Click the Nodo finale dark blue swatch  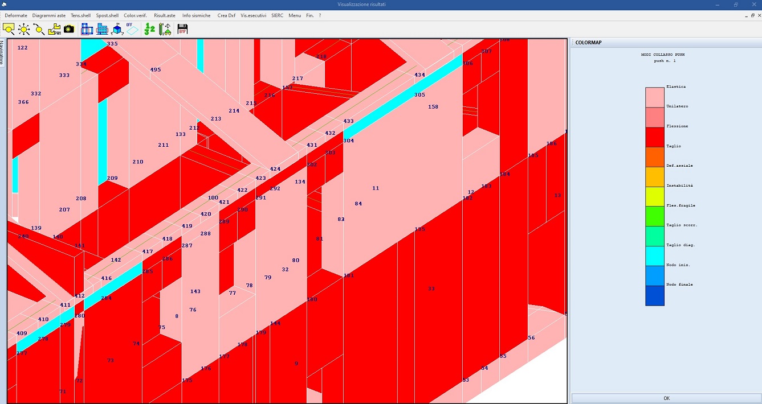655,296
